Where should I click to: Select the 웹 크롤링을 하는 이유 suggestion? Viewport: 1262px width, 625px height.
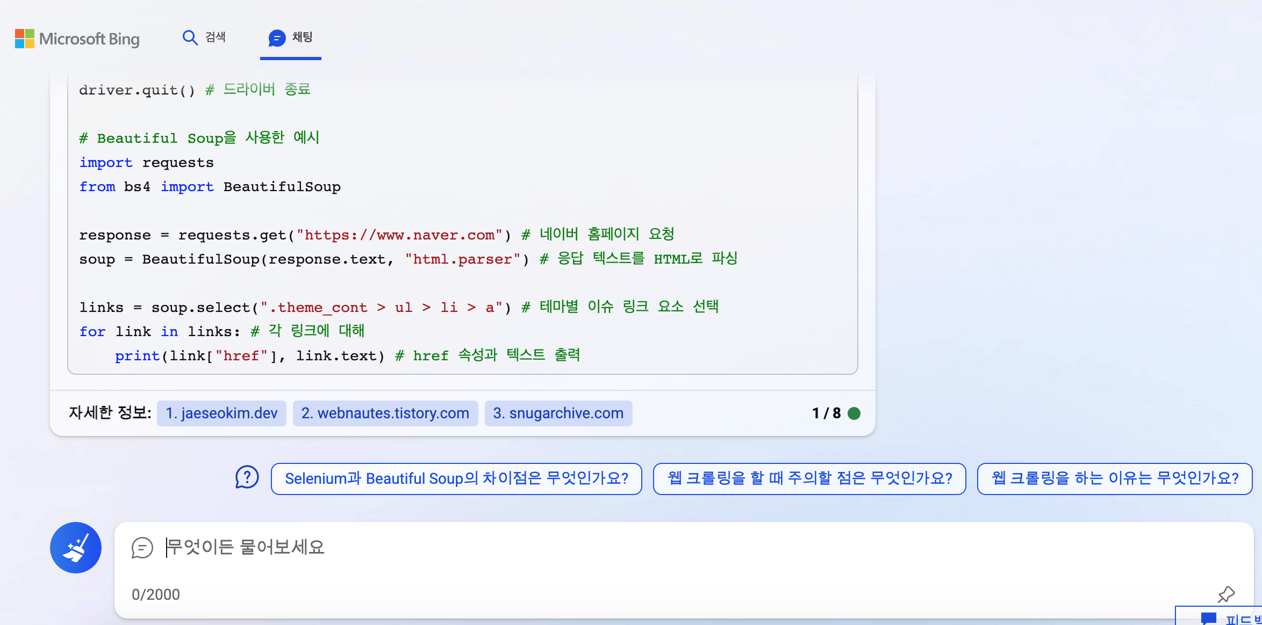1114,478
